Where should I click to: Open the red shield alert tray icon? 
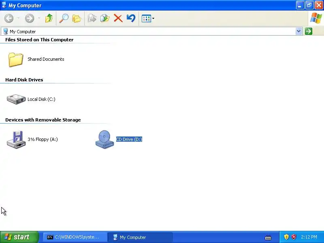(294, 237)
